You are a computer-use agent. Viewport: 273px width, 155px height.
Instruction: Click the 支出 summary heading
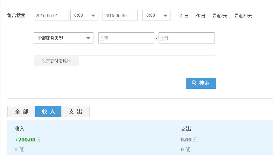tap(186, 129)
